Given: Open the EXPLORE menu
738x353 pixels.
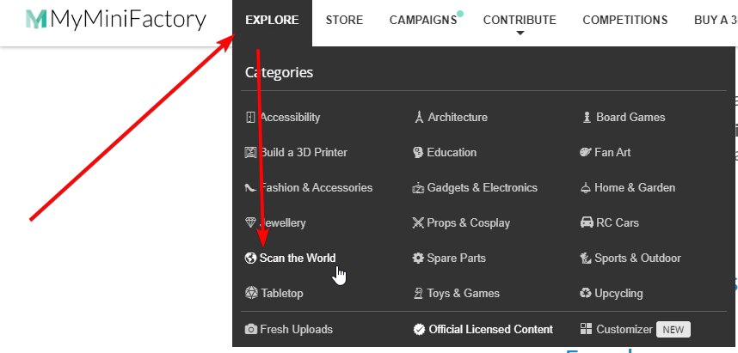Looking at the screenshot, I should coord(272,21).
